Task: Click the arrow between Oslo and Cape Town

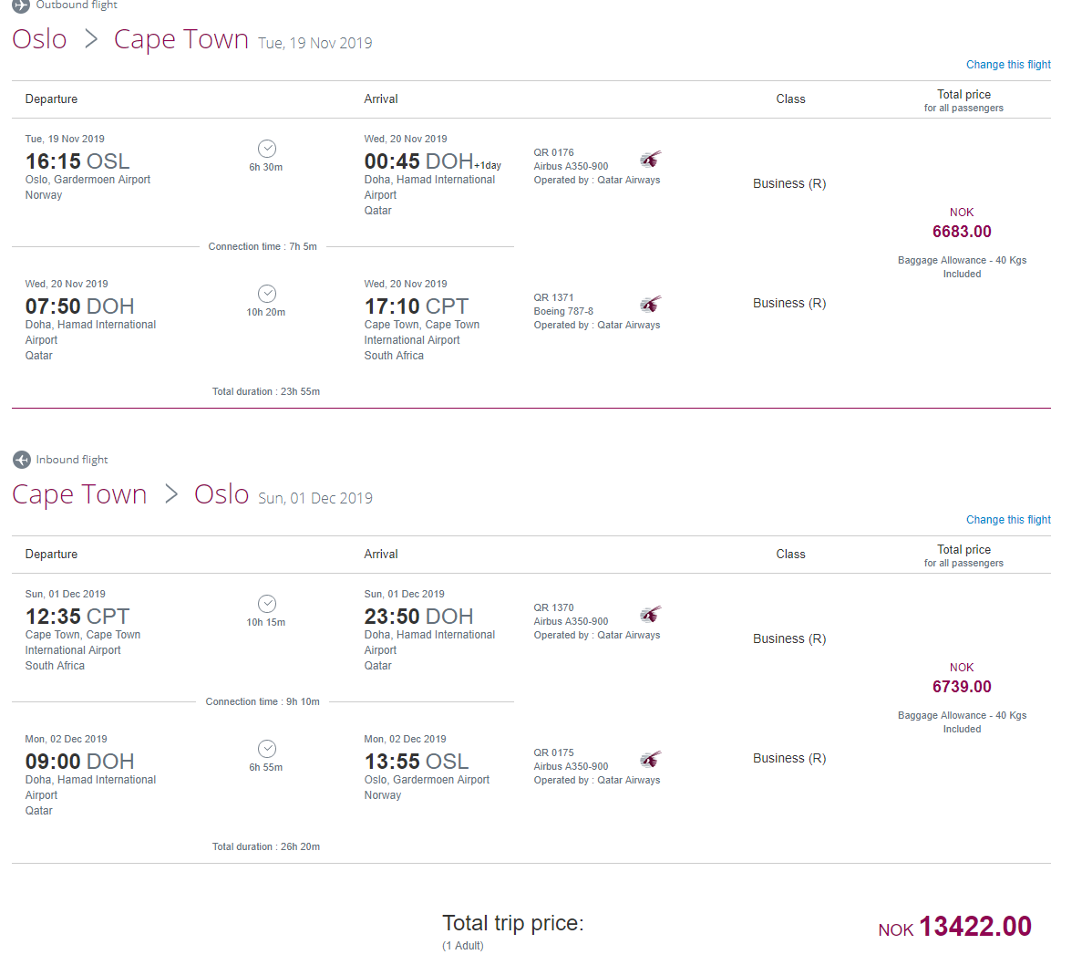Action: [91, 39]
